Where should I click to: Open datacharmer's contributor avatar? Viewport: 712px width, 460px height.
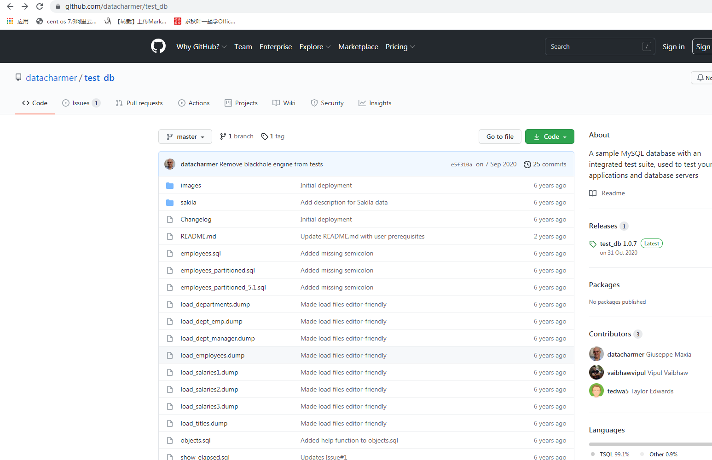point(596,354)
